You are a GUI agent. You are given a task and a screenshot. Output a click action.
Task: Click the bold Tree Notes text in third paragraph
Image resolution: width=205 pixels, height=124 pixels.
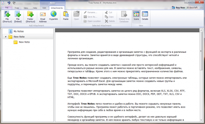80,78
